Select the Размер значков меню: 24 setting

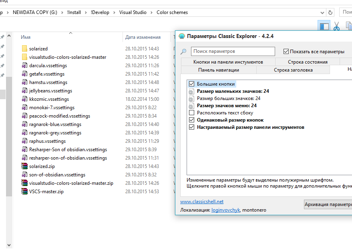(x=227, y=106)
